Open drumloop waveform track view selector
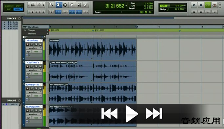 [x=34, y=48]
